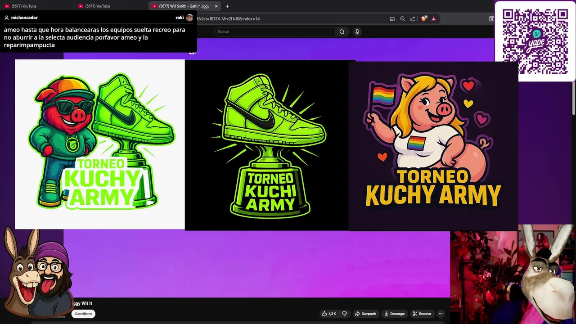
Task: Open sidebar panel icon at toolbar edge
Action: [x=491, y=19]
